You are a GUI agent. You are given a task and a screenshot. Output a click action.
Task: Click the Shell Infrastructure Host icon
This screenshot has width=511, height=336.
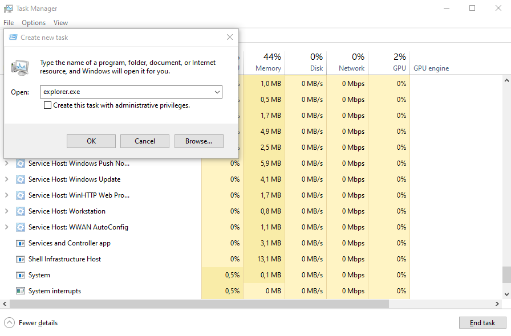(x=21, y=259)
